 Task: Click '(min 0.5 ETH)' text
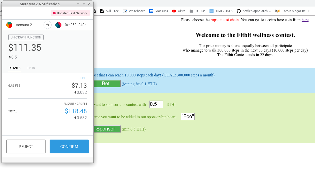click(134, 129)
